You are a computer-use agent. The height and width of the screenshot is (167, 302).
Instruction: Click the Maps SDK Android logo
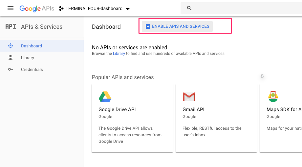[x=273, y=97]
